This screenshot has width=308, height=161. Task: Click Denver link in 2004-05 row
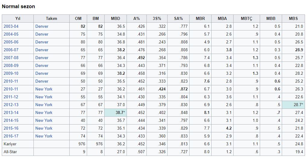[x=42, y=34]
